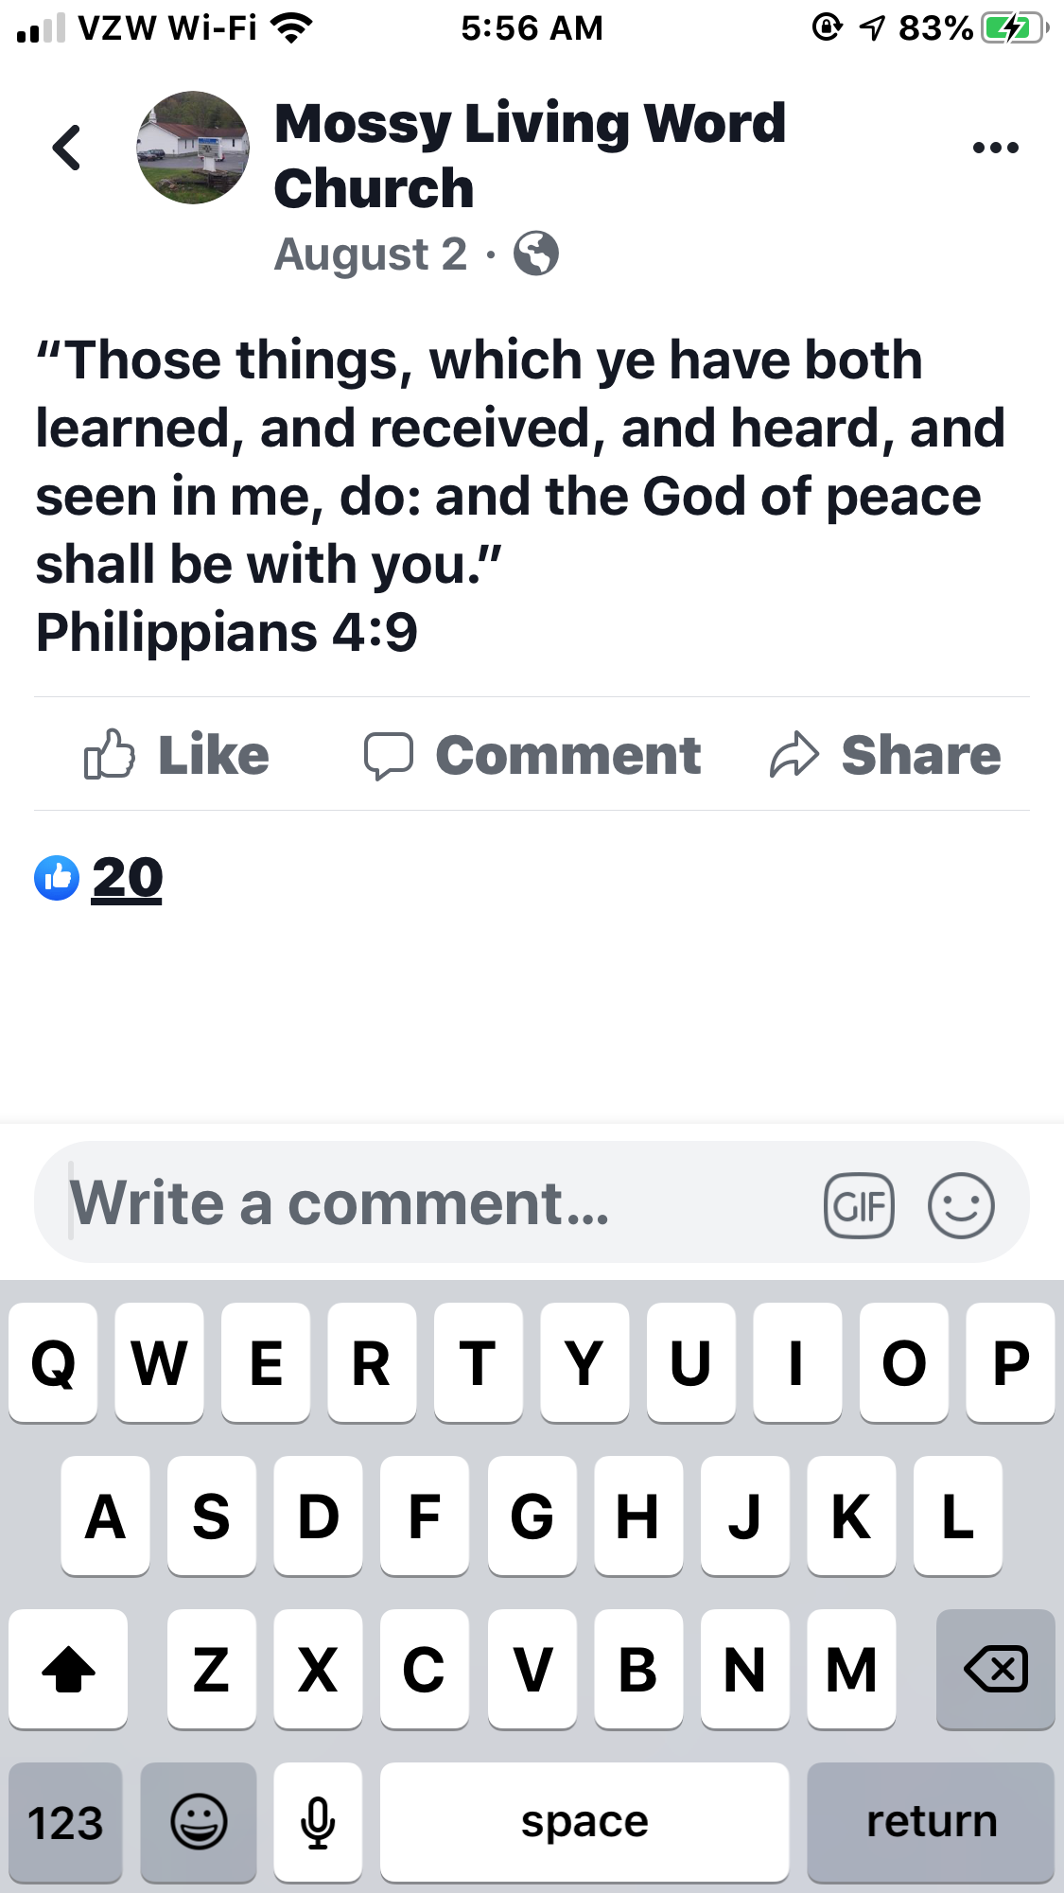Screen dimensions: 1064x1893
Task: Open the emoji keyboard
Action: click(199, 1822)
